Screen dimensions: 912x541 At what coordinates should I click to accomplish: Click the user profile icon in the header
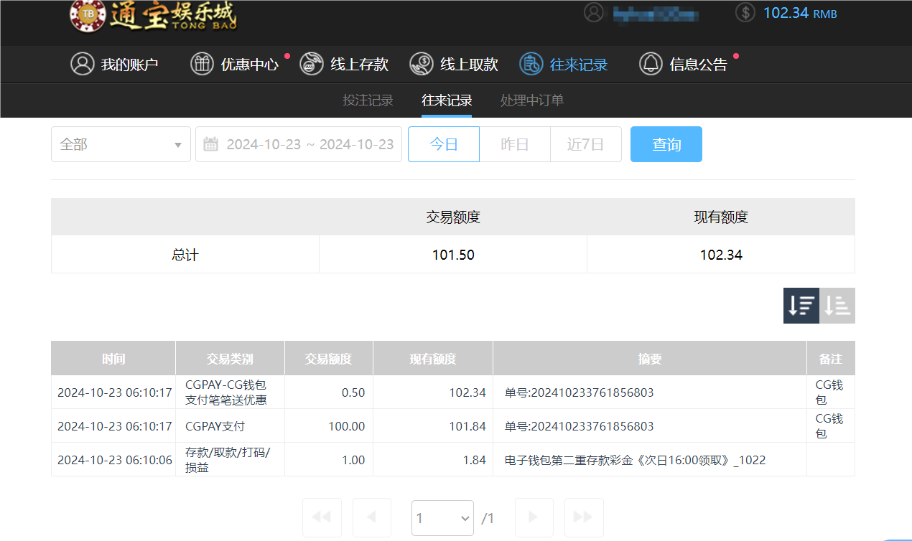(x=593, y=14)
